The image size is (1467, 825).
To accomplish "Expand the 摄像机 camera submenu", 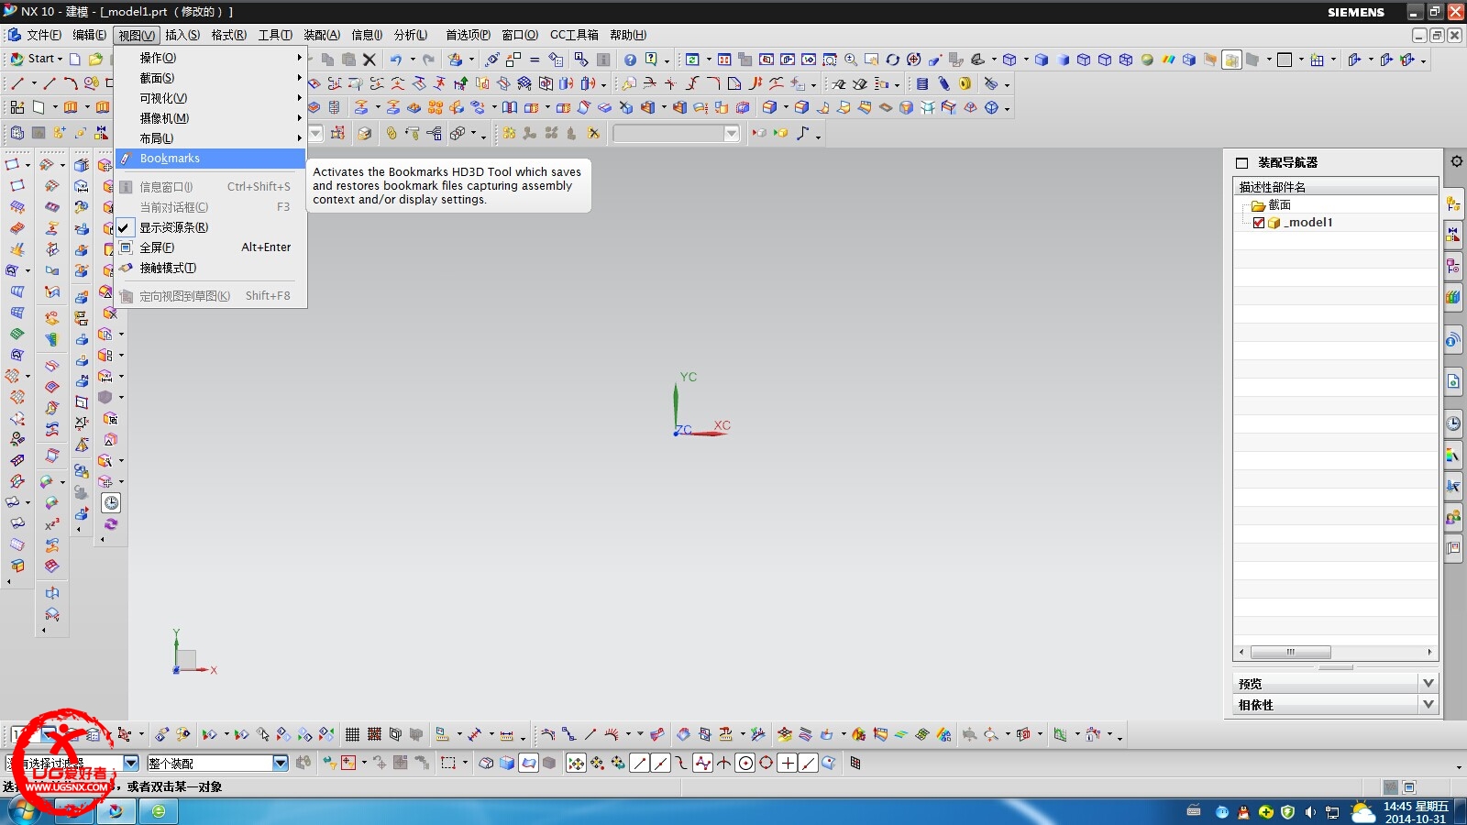I will pyautogui.click(x=211, y=118).
